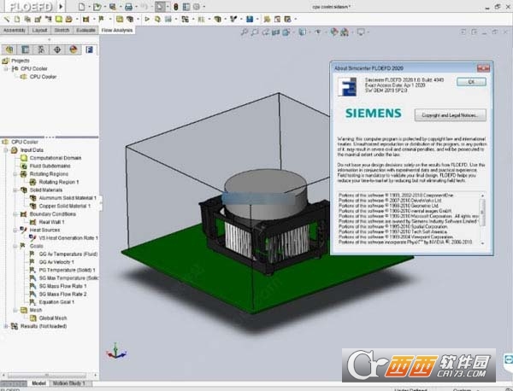Image resolution: width=513 pixels, height=391 pixels.
Task: Select Copper Solid Material 1
Action: click(x=64, y=206)
